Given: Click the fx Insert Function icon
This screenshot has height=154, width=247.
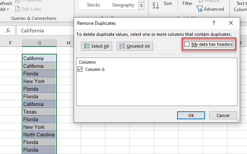Looking at the screenshot, I should pyautogui.click(x=8, y=30).
